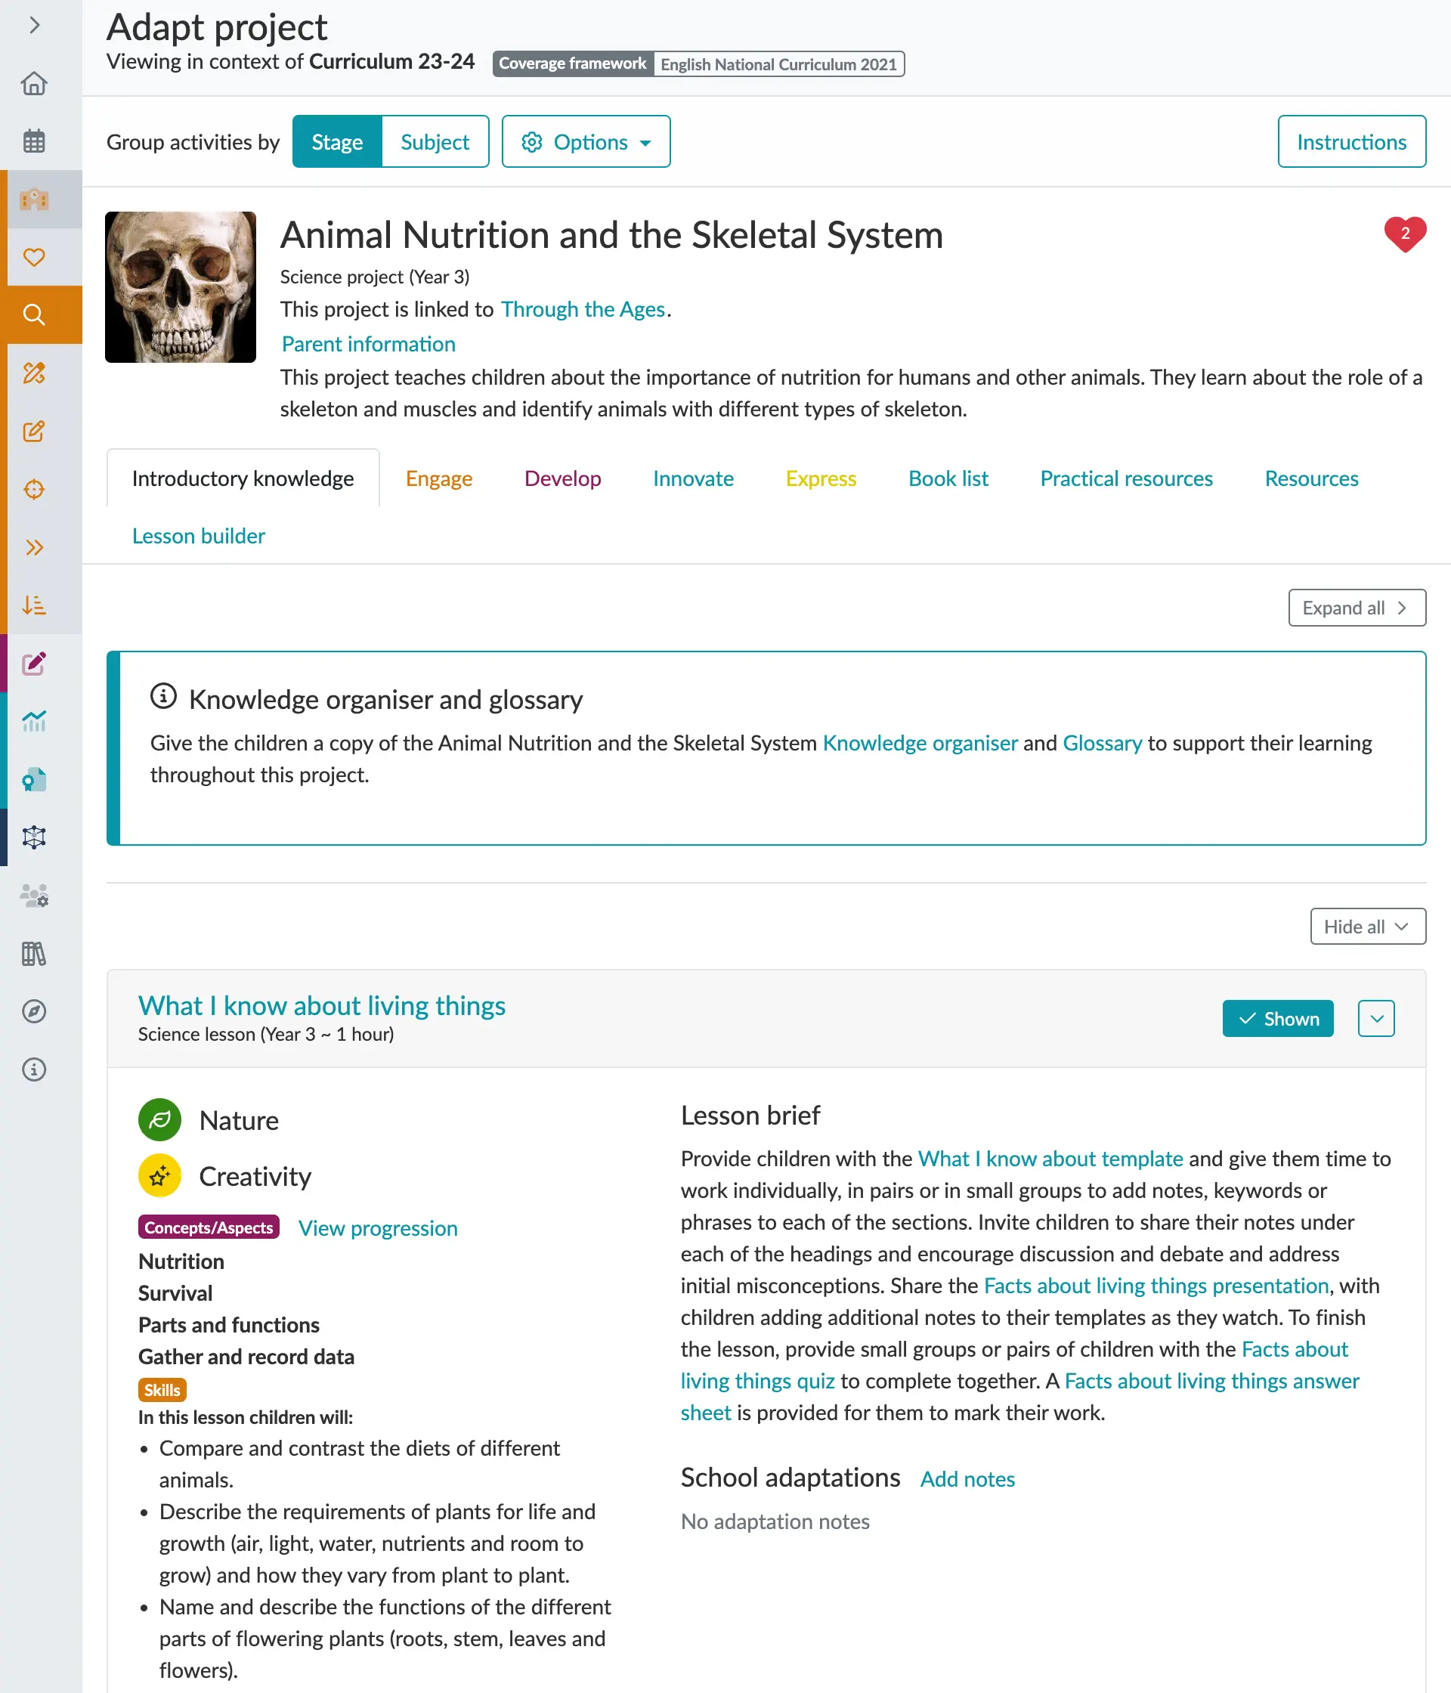Open the library books sidebar icon
1451x1693 pixels.
(33, 954)
